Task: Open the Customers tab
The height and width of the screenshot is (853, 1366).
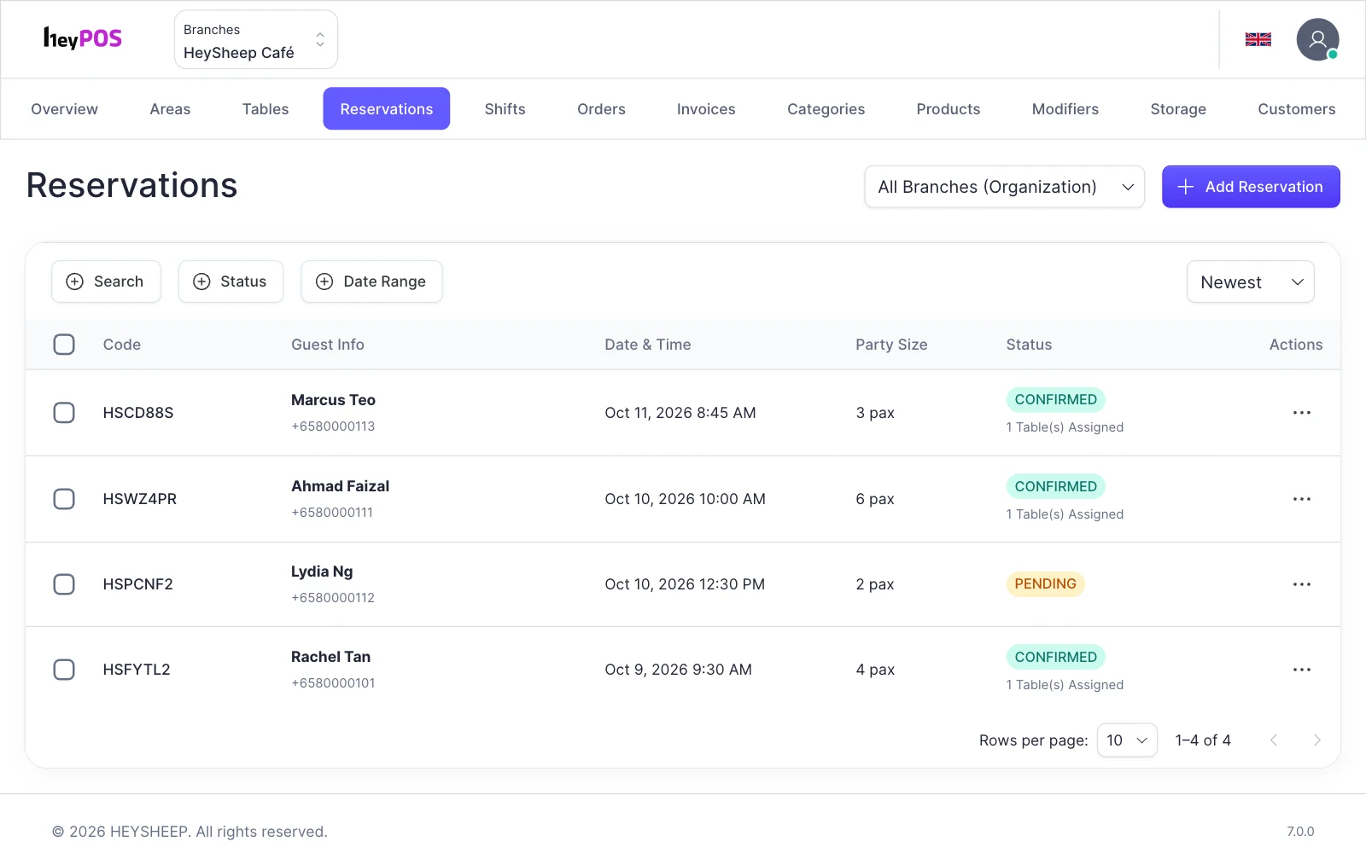Action: [1296, 109]
